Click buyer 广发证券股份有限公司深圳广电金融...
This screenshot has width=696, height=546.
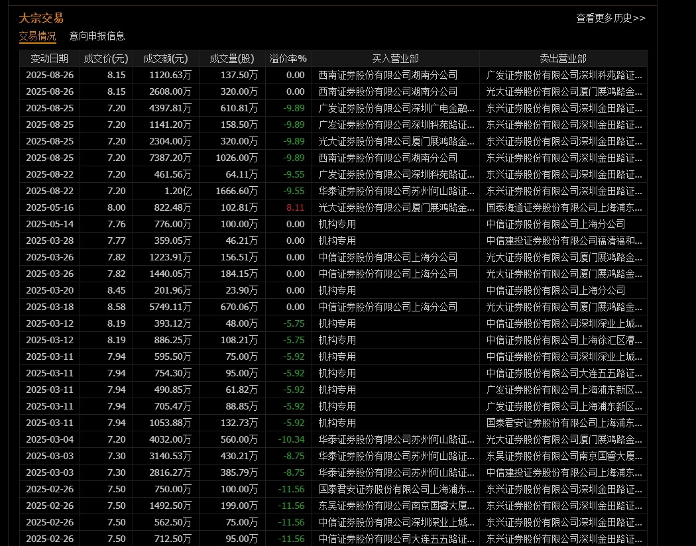point(396,108)
